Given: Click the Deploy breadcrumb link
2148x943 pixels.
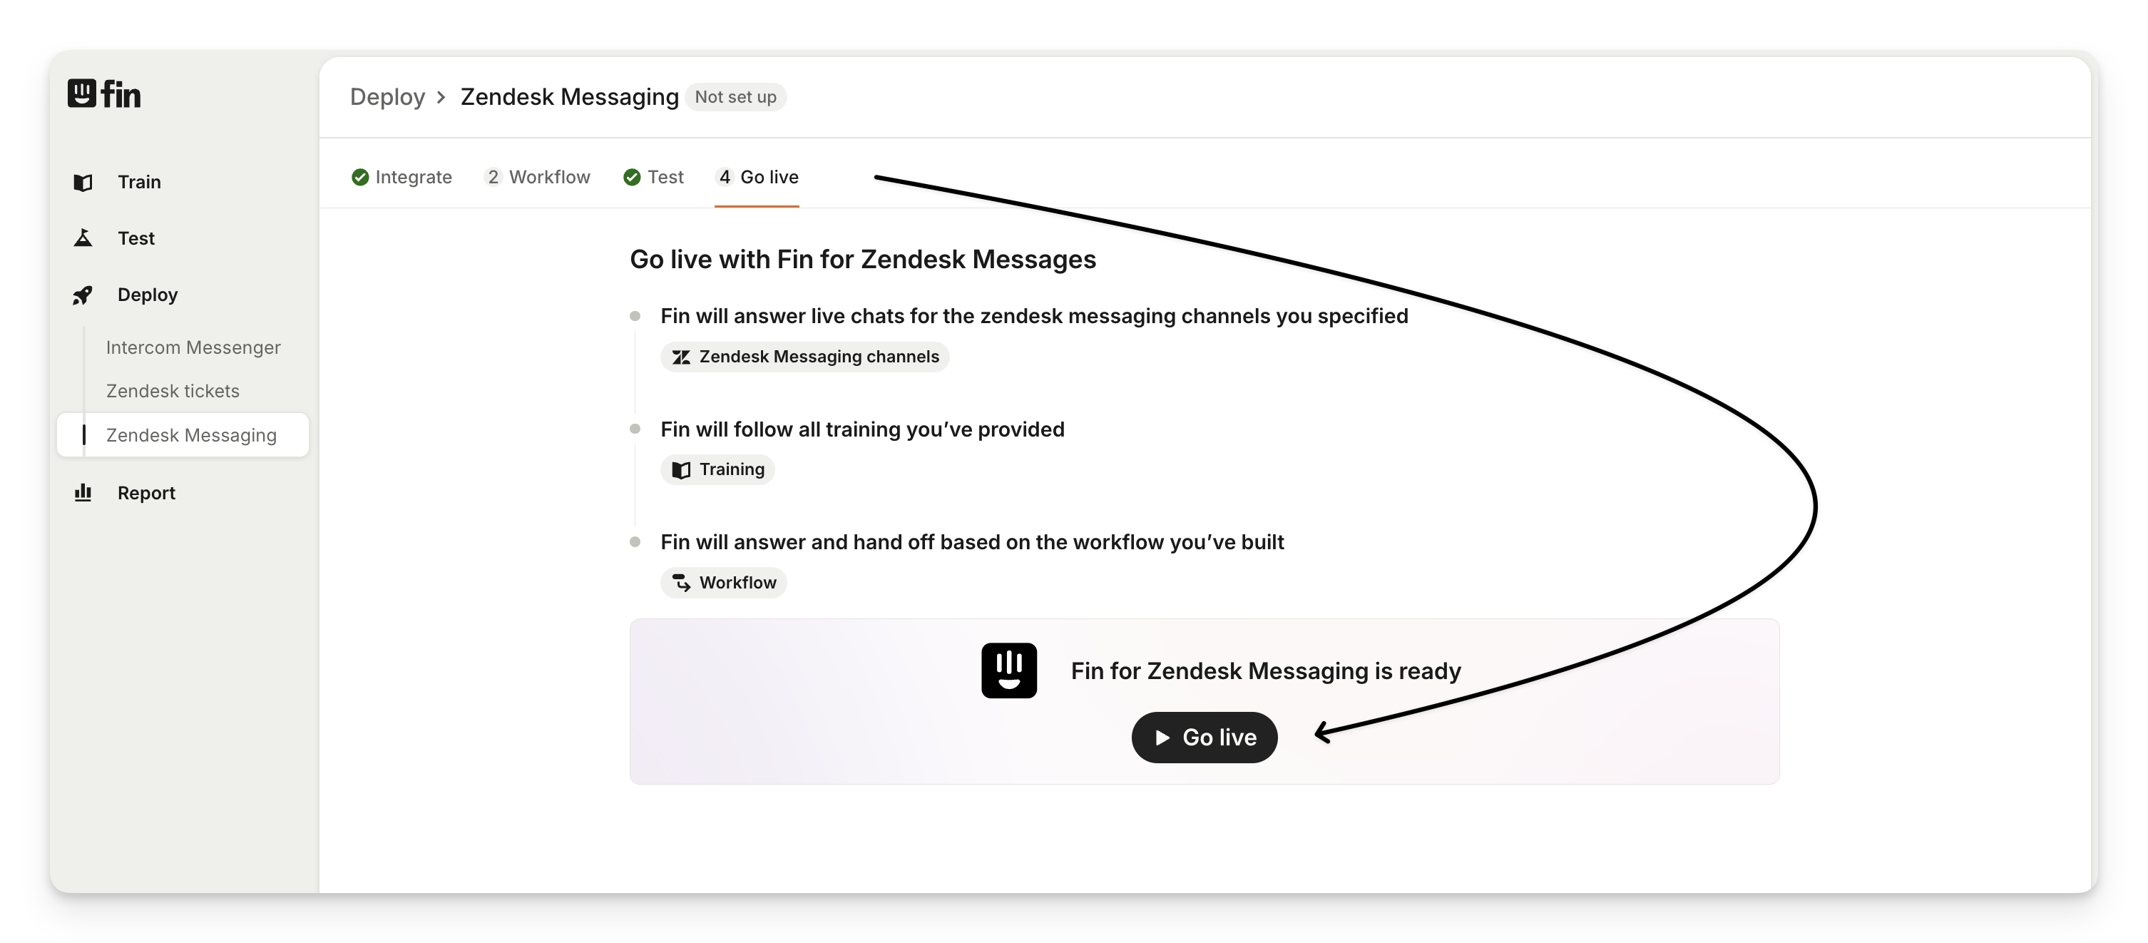Looking at the screenshot, I should point(388,97).
